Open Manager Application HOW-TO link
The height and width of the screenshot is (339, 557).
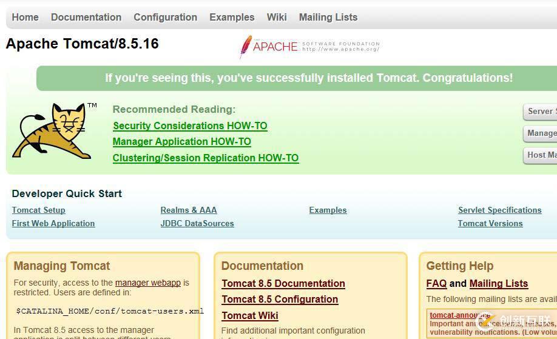tap(182, 142)
